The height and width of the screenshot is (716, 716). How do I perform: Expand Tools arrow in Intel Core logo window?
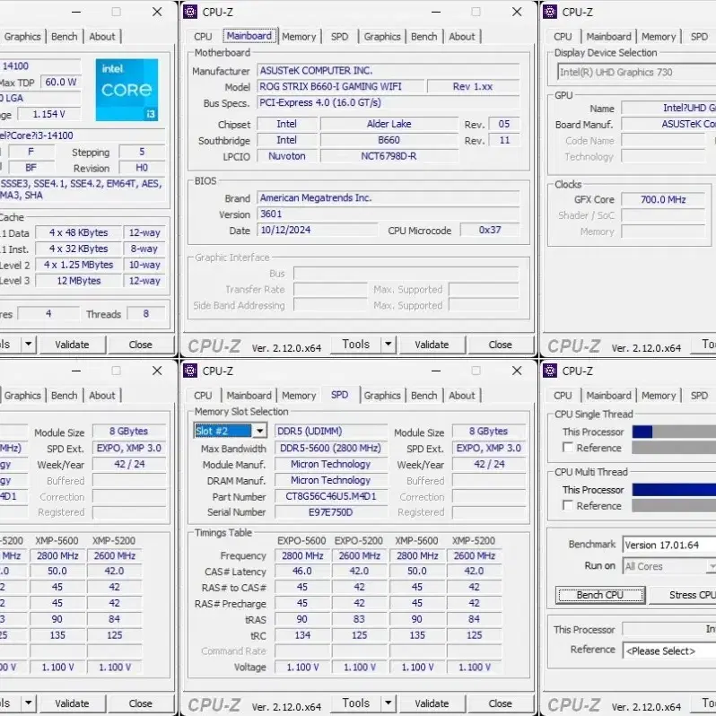pyautogui.click(x=29, y=345)
